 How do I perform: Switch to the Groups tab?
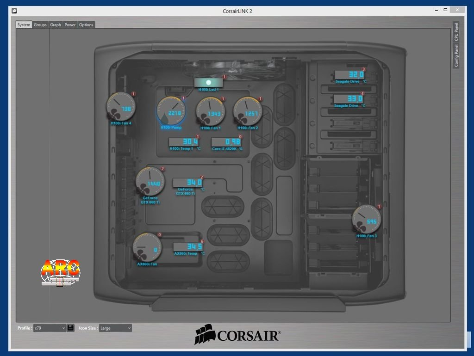[x=40, y=25]
